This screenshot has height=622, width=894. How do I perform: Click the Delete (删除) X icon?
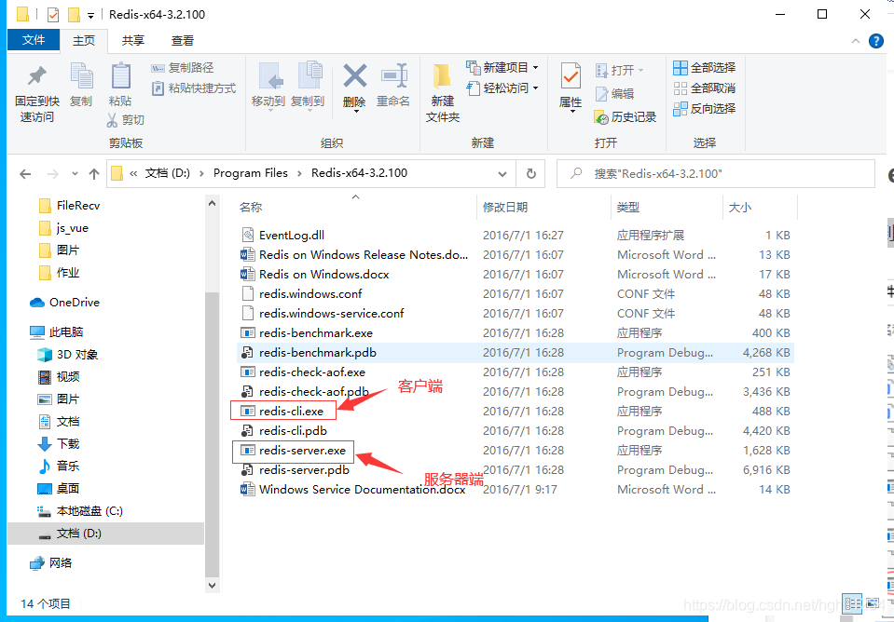[x=354, y=75]
